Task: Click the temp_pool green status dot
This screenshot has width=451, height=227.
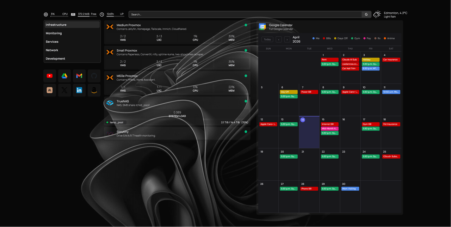Action: tap(107, 122)
